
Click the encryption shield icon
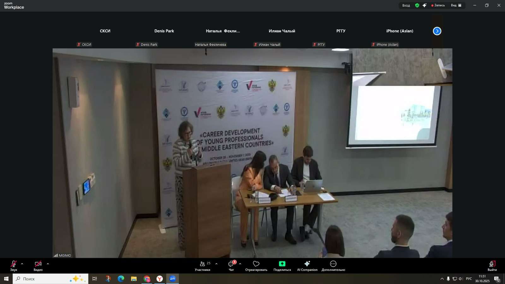[417, 5]
